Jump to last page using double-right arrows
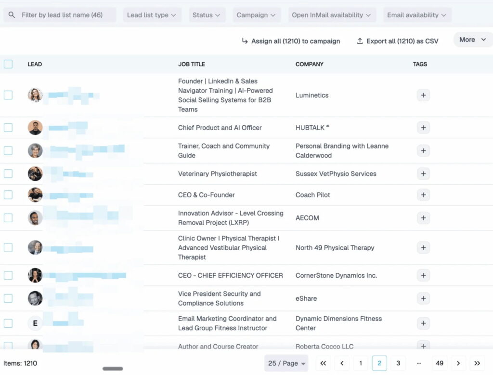The image size is (493, 375). pyautogui.click(x=477, y=363)
